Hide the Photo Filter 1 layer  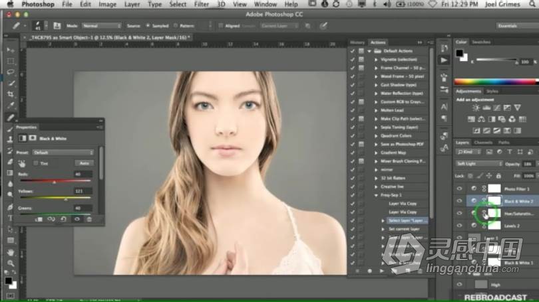(x=460, y=189)
